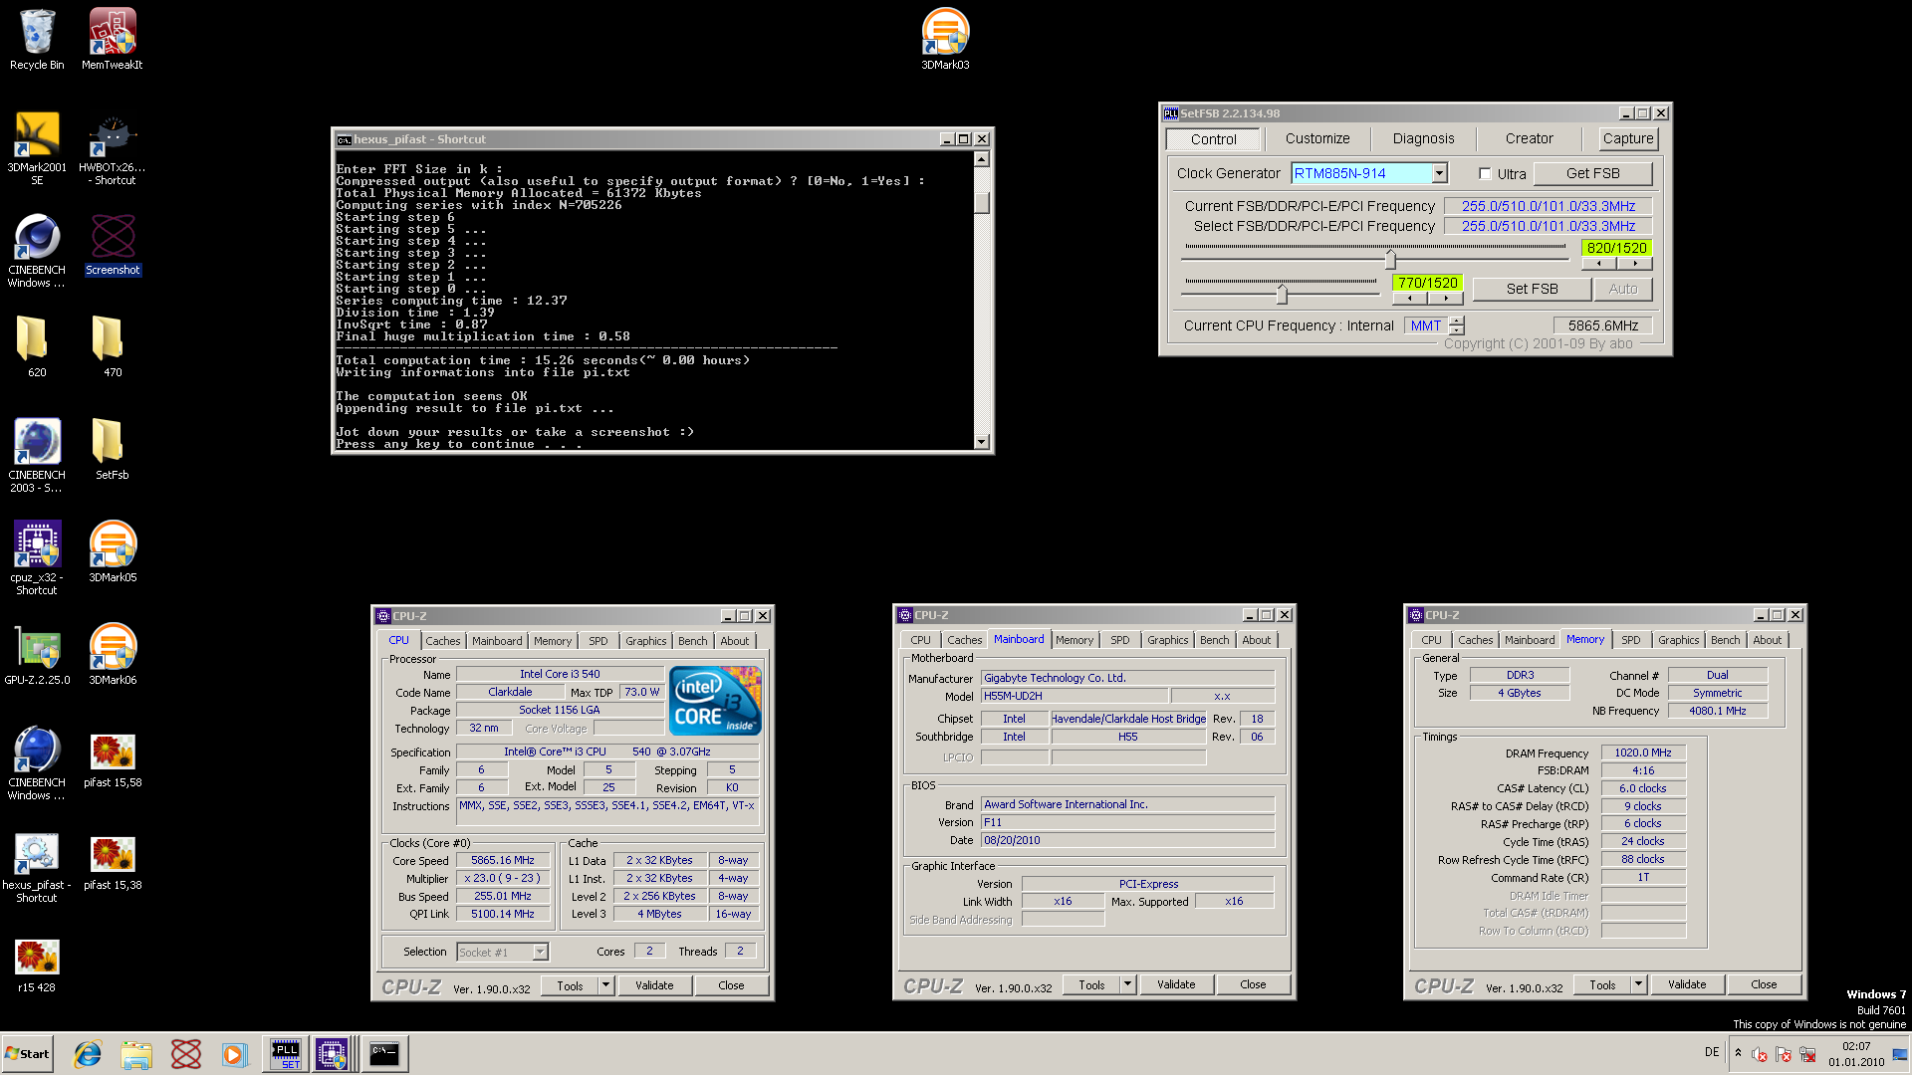Click the Tools button in Memory CPU-Z window
Viewport: 1912px width, 1075px height.
click(x=1602, y=984)
